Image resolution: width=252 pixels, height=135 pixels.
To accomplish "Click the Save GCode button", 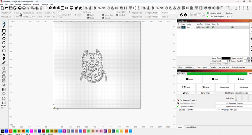I will pos(225,87).
